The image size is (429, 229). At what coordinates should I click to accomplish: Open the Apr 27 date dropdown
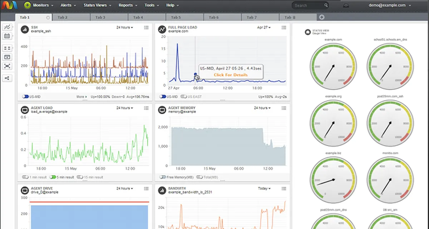point(264,27)
